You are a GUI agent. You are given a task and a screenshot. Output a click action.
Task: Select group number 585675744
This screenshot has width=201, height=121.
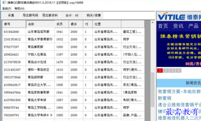point(11,108)
